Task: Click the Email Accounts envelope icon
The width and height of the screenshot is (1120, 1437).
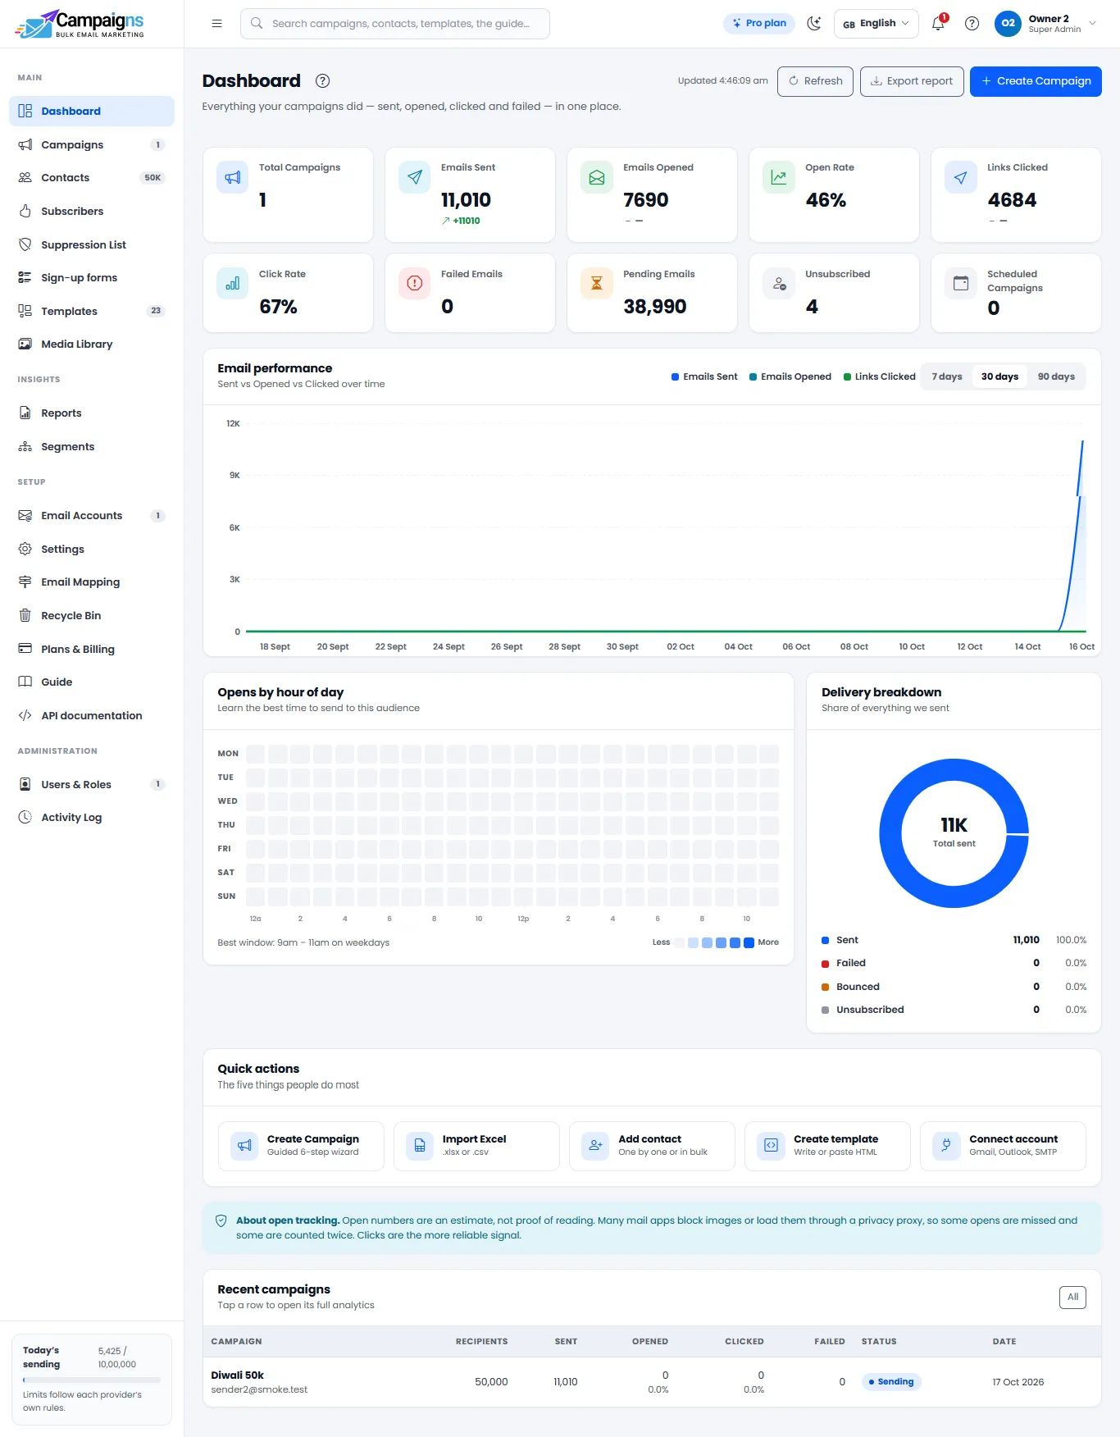Action: point(25,516)
